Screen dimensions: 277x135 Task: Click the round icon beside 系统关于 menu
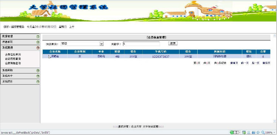38,76
